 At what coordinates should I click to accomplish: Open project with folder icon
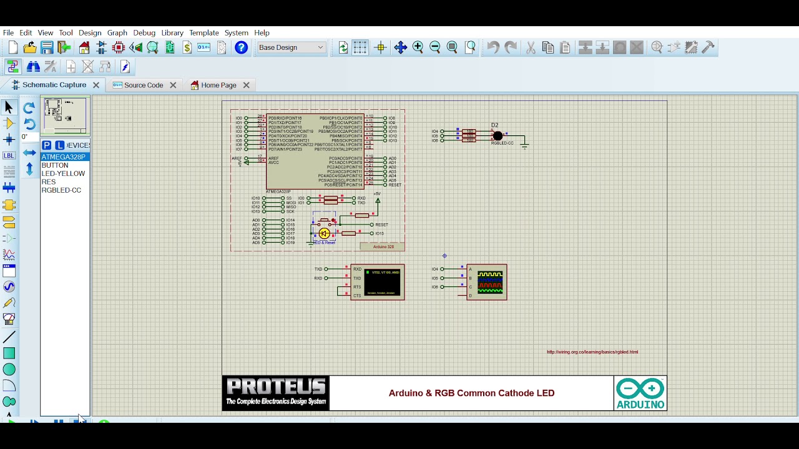point(30,47)
